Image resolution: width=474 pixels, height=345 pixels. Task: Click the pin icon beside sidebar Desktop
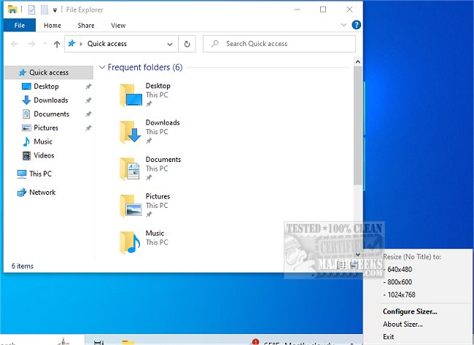click(88, 87)
